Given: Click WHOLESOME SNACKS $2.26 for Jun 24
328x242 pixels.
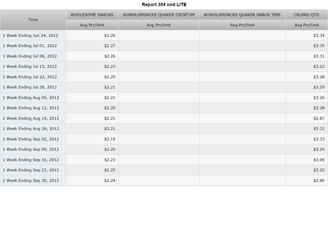Looking at the screenshot, I should click(110, 36).
